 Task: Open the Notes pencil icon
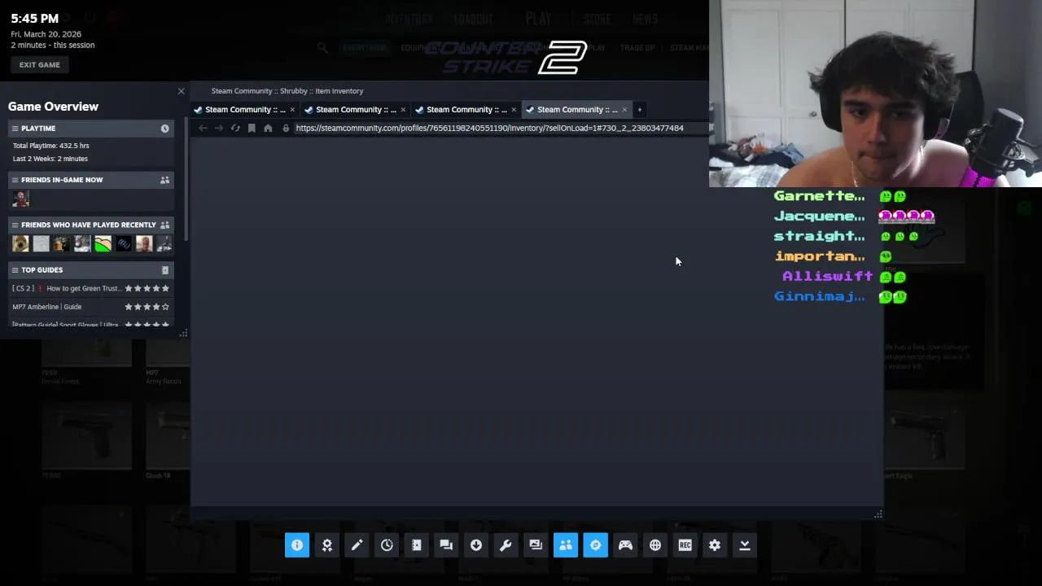(x=357, y=545)
